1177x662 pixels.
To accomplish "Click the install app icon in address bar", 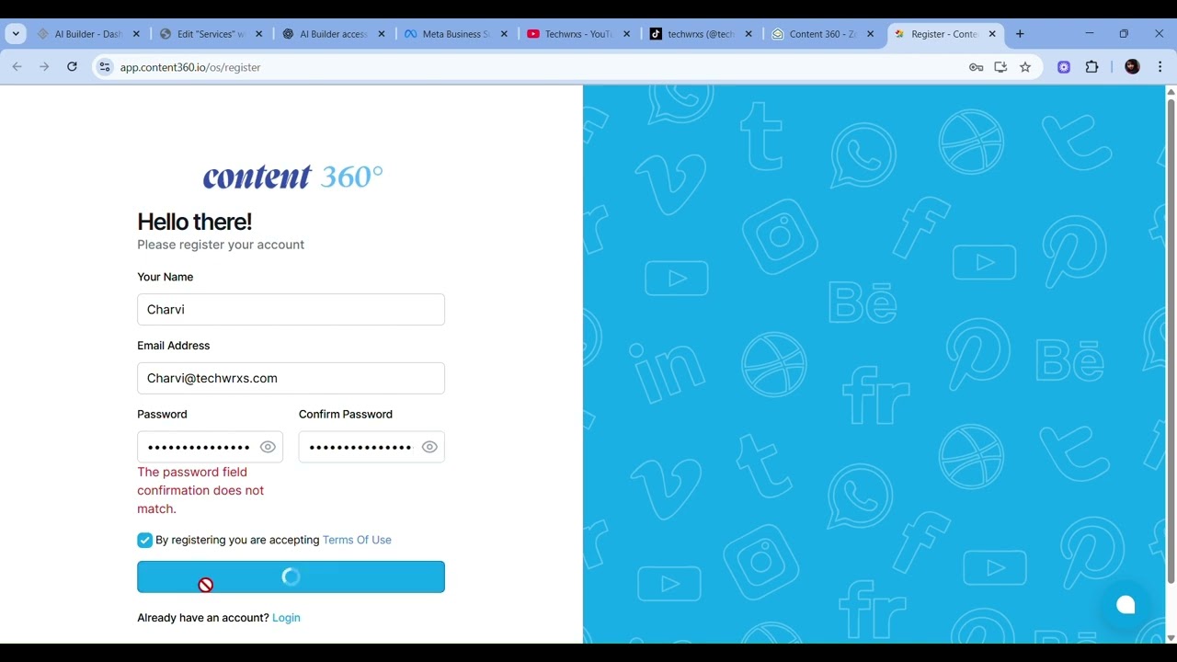I will (1000, 67).
